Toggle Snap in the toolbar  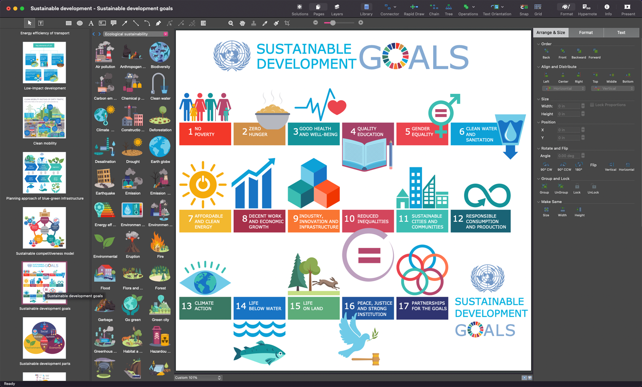coord(524,9)
